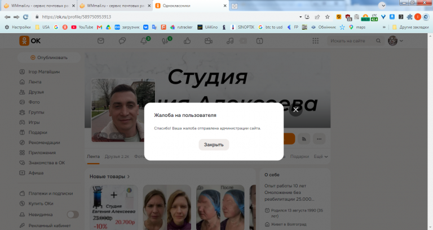This screenshot has width=433, height=230.
Task: Close the Одноклассники browser tab
Action: pos(225,6)
